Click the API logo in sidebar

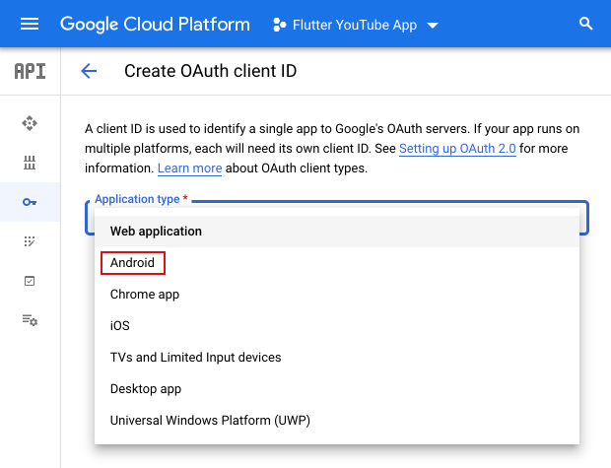(30, 71)
